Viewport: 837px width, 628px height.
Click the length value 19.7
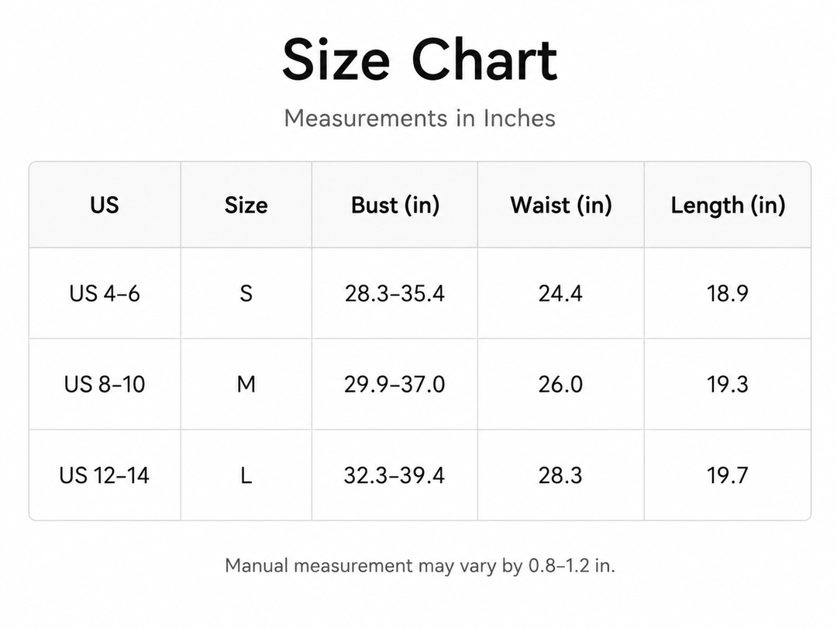coord(728,475)
